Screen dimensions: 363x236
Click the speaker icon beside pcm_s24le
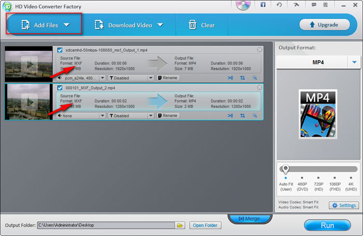tap(60, 78)
